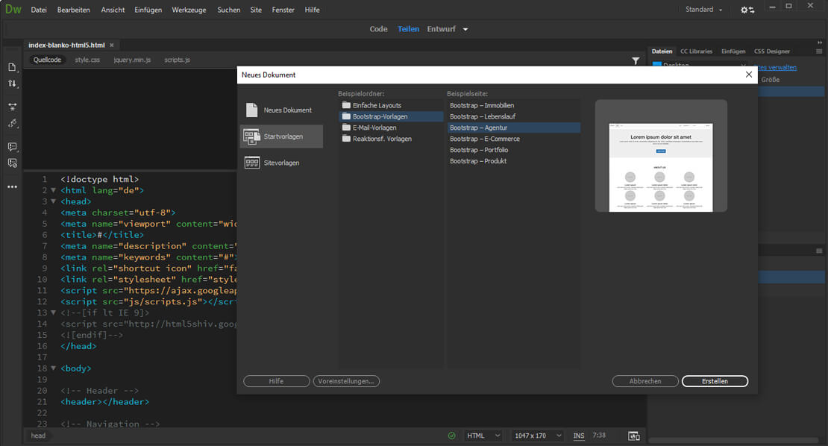Open the Einfügen menu in menu bar
Viewport: 828px width, 446px height.
146,10
